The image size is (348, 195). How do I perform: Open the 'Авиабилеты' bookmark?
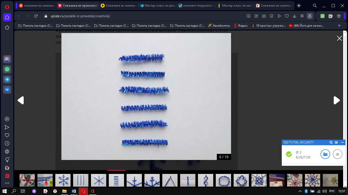219,26
